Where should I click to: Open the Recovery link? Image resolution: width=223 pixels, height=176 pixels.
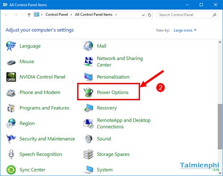(x=107, y=108)
